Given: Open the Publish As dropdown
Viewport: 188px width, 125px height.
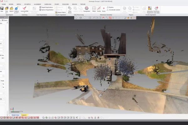Looking at the screenshot, I should 17,12.
